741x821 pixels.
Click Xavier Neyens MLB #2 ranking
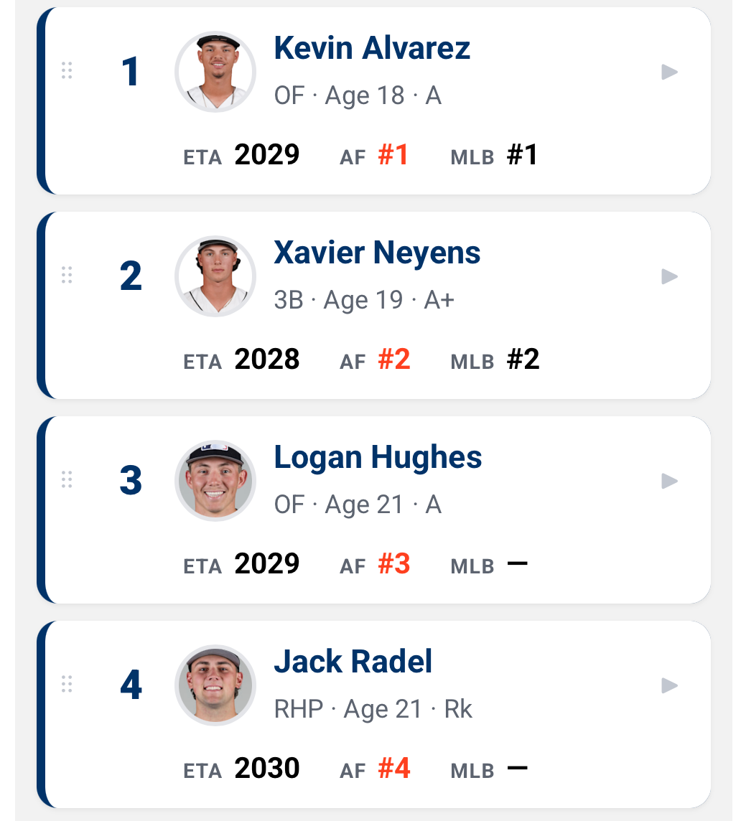point(495,360)
